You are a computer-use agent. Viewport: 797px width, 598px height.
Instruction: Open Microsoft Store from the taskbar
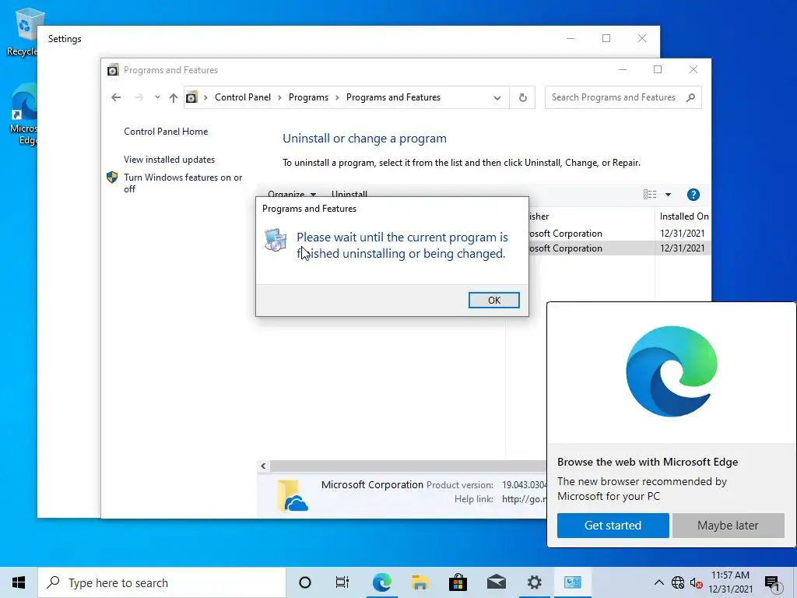[x=458, y=582]
